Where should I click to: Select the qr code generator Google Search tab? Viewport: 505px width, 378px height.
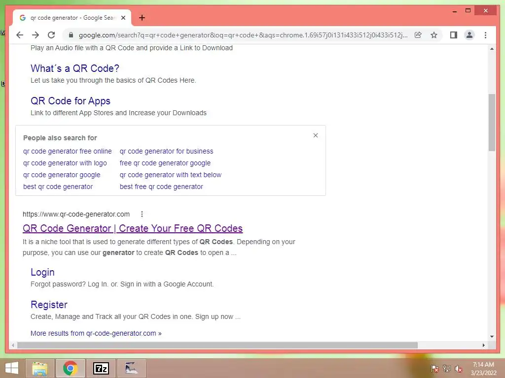72,18
